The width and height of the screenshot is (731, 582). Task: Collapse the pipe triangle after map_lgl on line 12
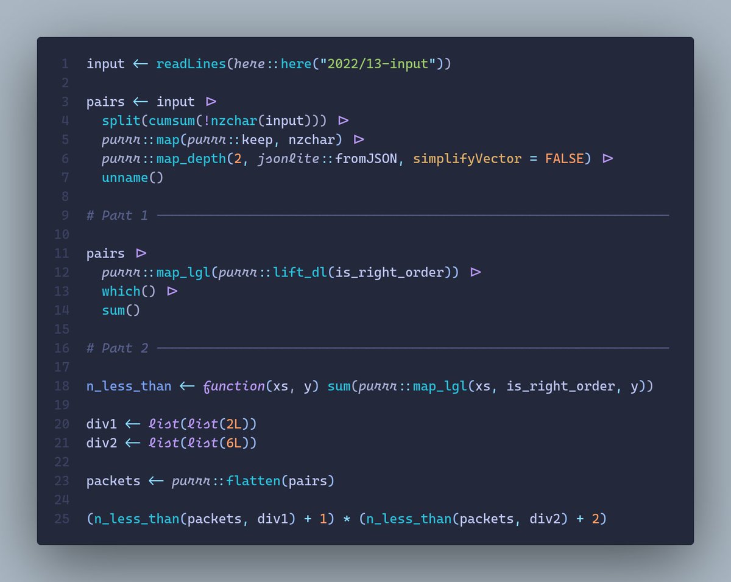coord(476,272)
